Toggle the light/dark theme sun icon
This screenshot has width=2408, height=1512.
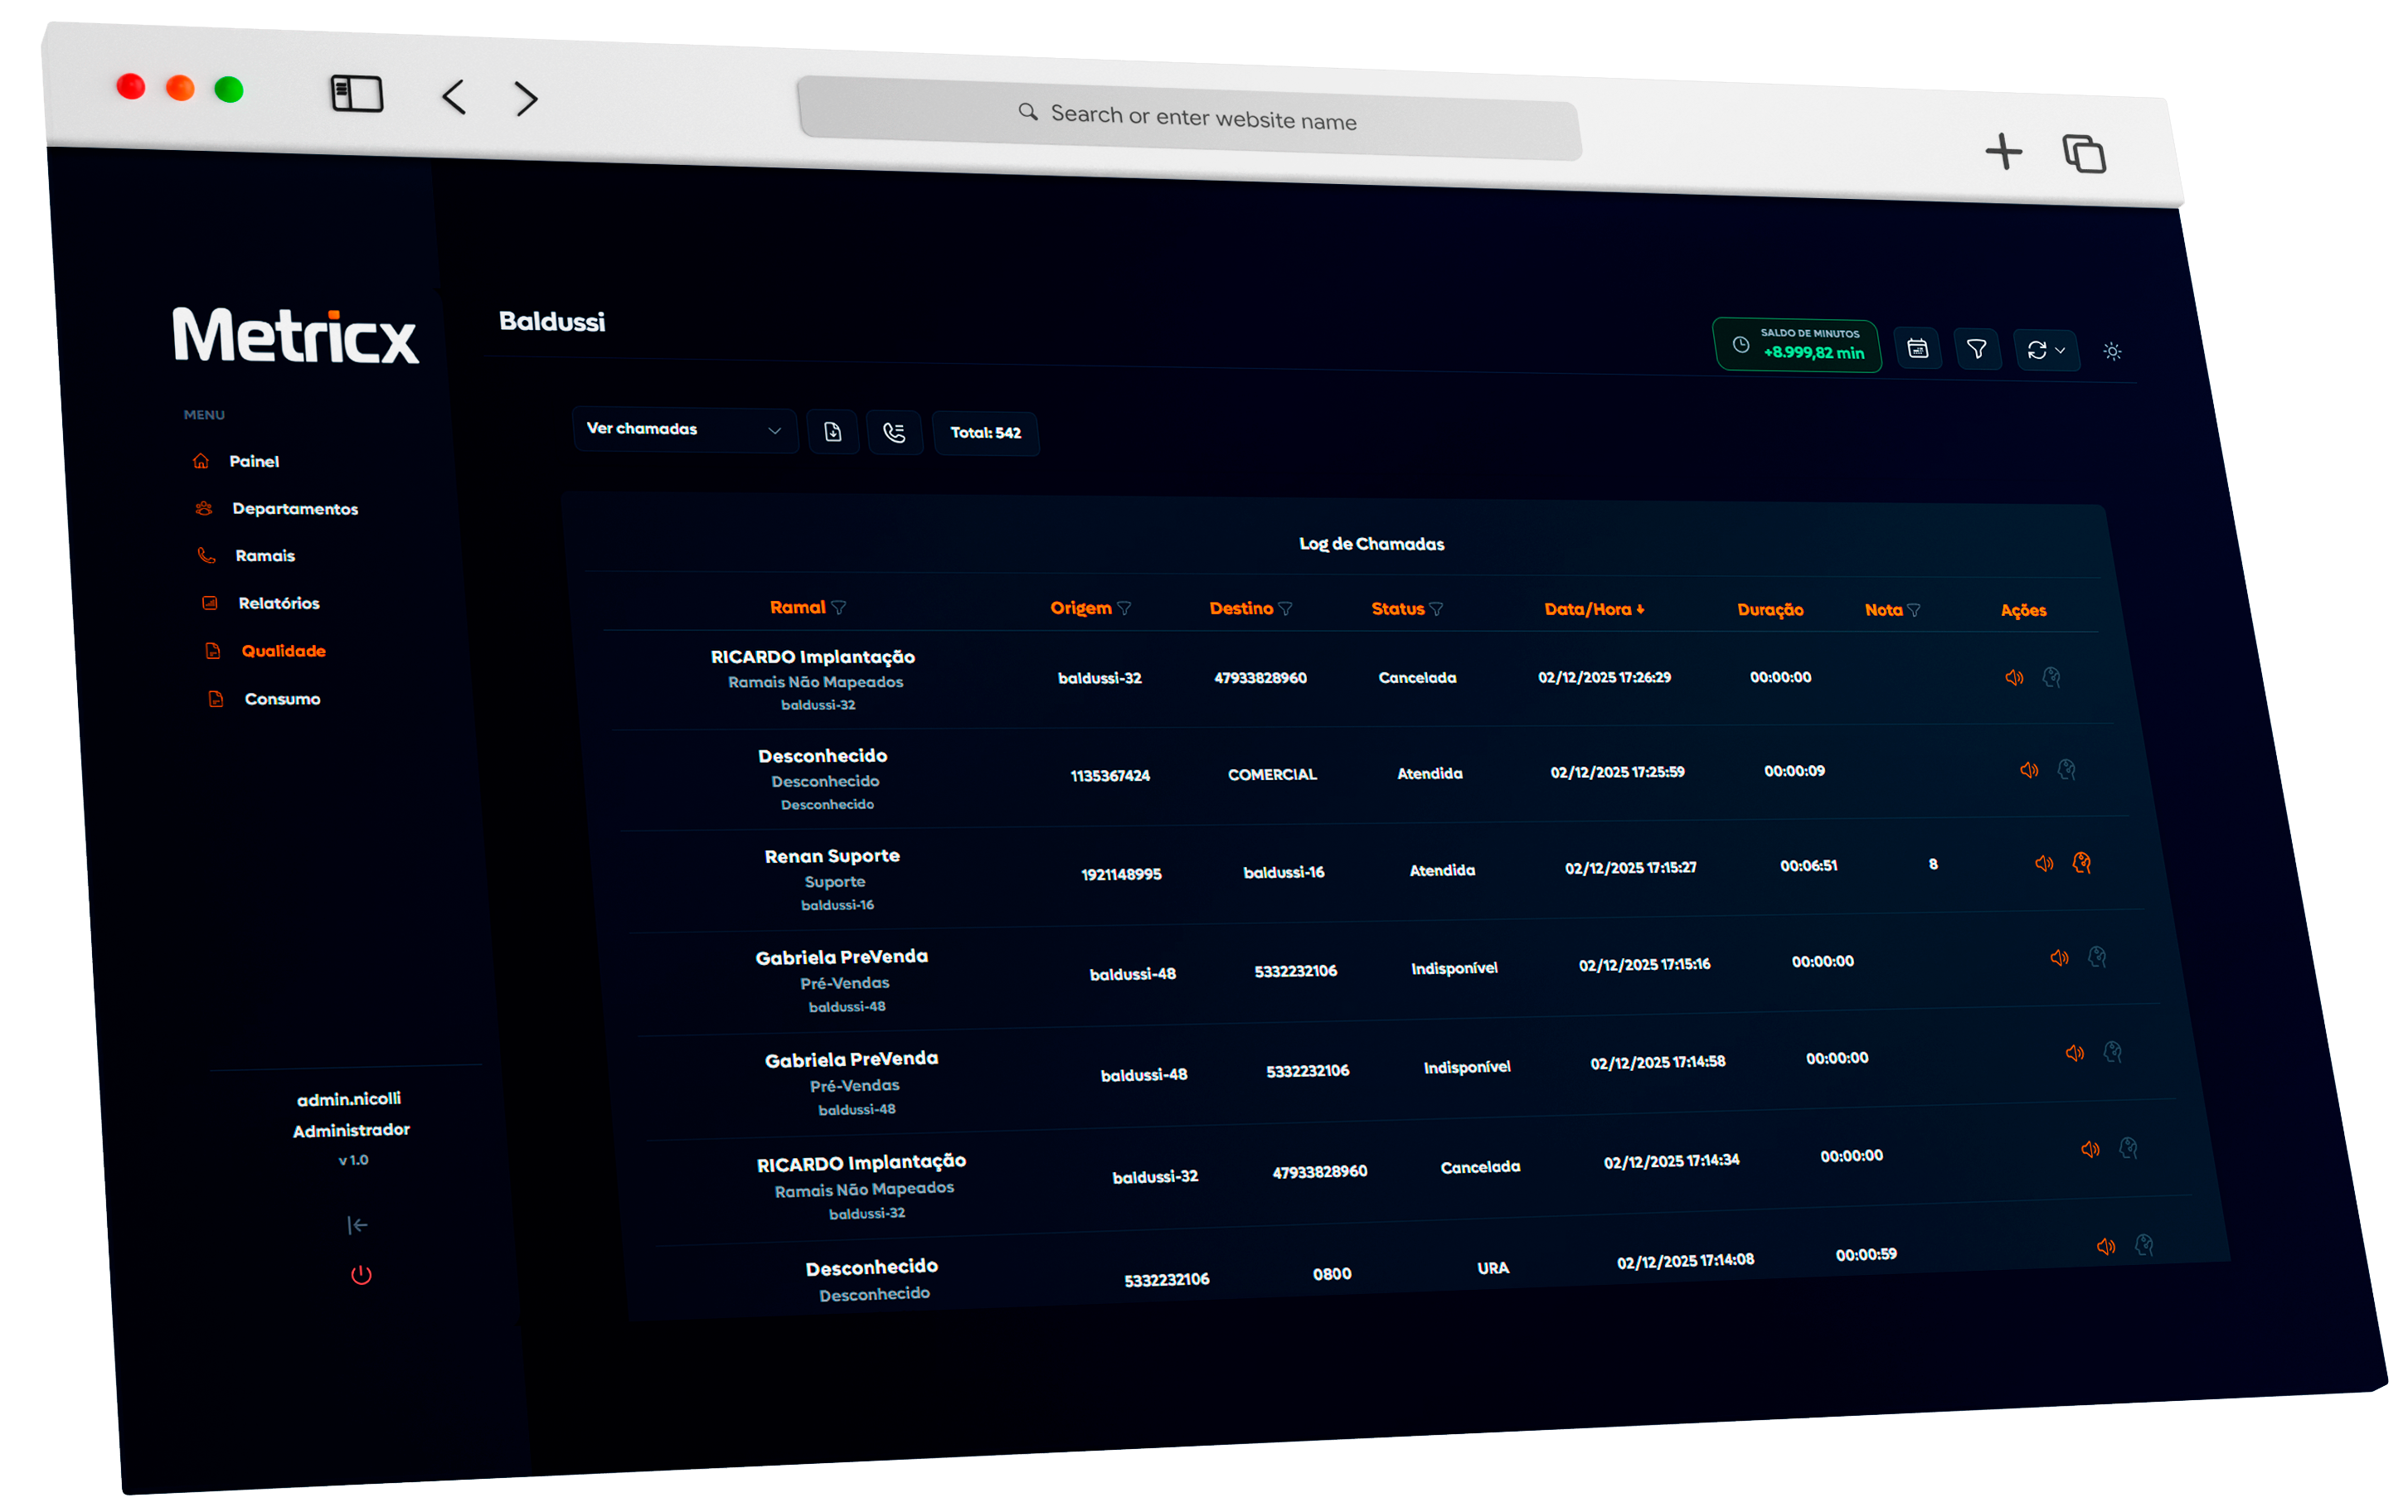[2112, 351]
